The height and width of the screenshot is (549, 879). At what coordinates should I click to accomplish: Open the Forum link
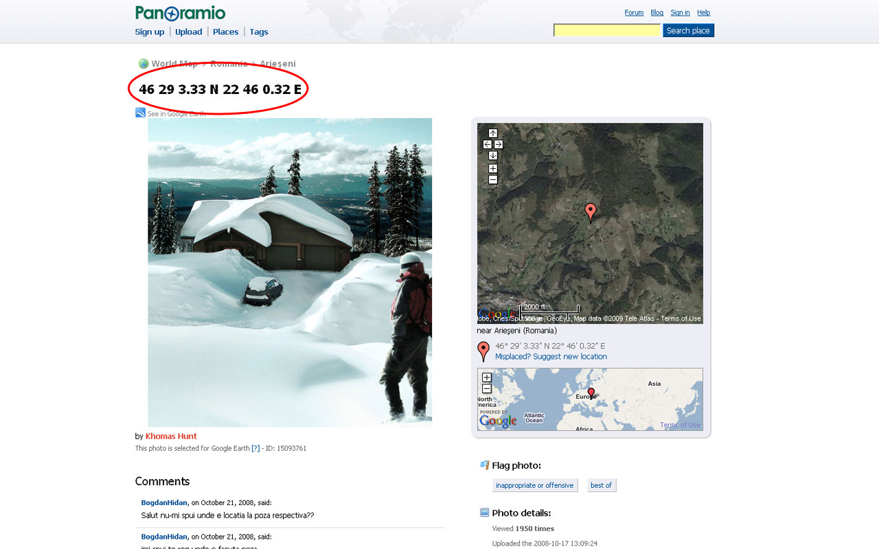coord(634,13)
